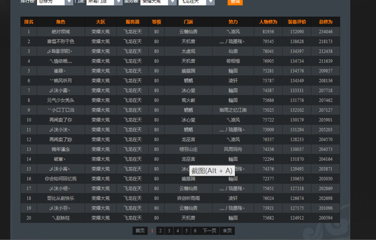Screen dimensions: 376x240
Task: Open results page 2
Action: (x=160, y=231)
